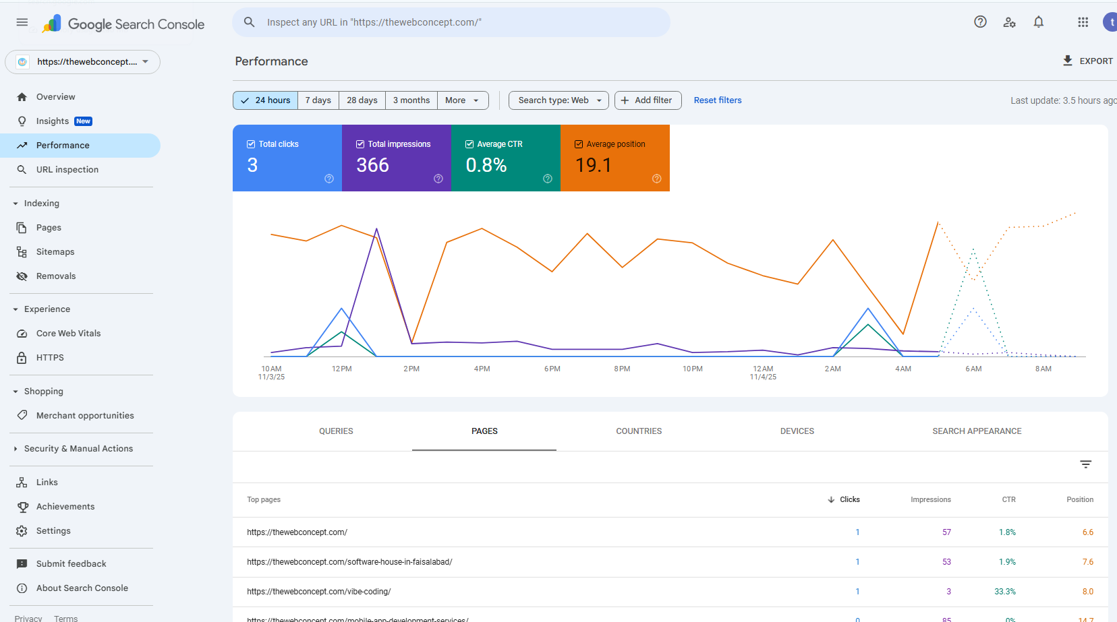
Task: Switch to the Countries tab
Action: click(639, 431)
